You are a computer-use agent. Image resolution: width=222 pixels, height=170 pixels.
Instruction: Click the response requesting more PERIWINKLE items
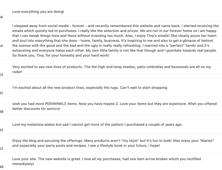click(x=114, y=106)
